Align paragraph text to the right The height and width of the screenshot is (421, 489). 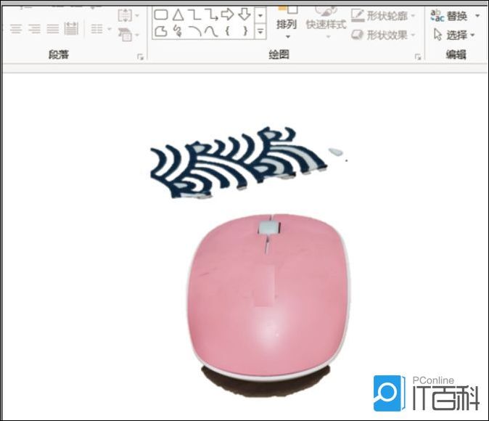pyautogui.click(x=34, y=29)
